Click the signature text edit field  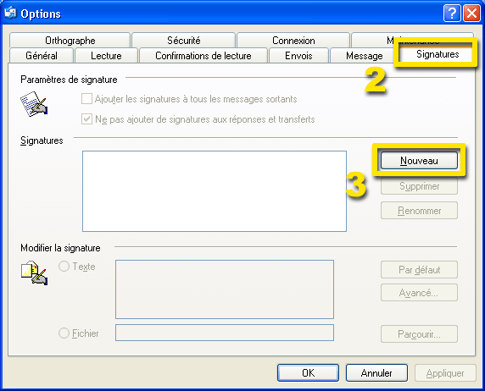point(225,289)
